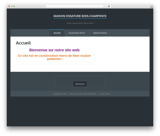Click the Maison Ossature Bois-Charpente site title

pyautogui.click(x=80, y=16)
